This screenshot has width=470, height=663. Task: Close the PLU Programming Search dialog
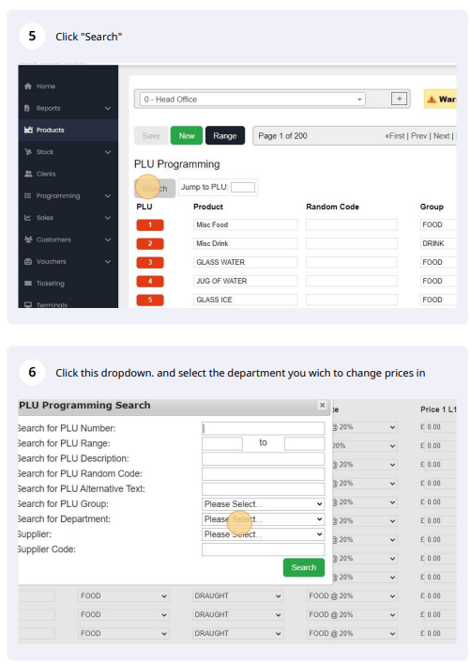point(322,405)
